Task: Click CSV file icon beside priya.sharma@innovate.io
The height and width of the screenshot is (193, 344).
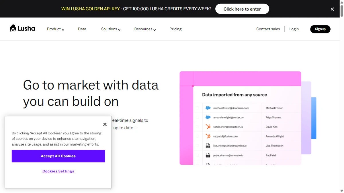Action: click(208, 155)
